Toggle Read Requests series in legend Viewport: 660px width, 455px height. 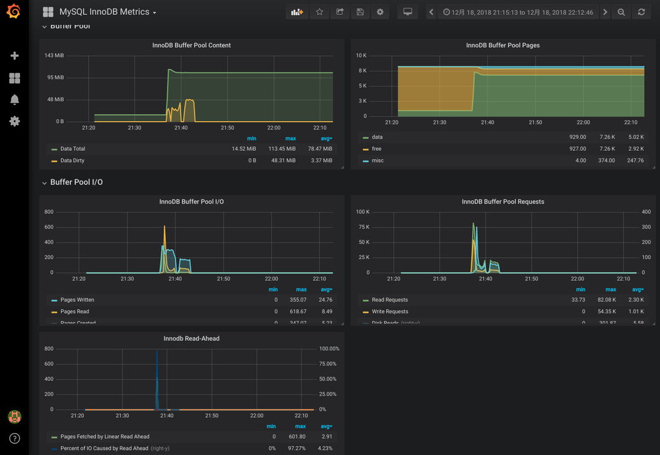(390, 300)
